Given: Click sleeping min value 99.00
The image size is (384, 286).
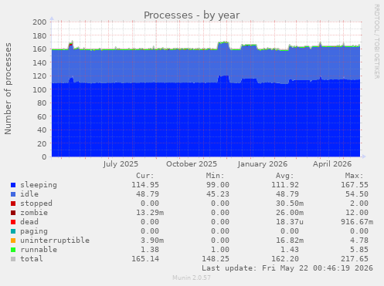Looking at the screenshot, I should tap(218, 185).
